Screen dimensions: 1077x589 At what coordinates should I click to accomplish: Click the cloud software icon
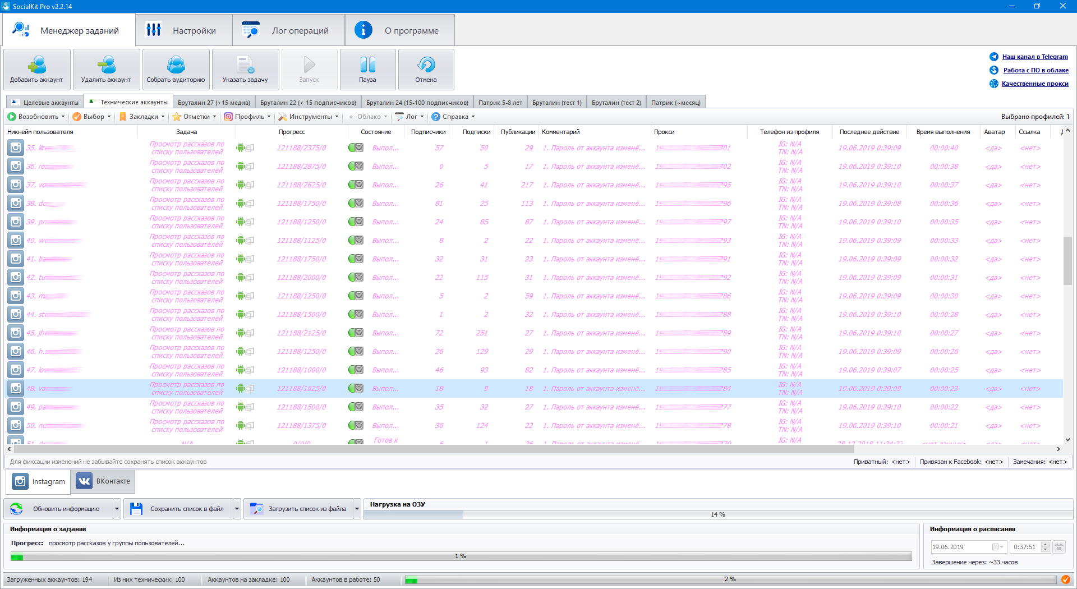[x=994, y=70]
